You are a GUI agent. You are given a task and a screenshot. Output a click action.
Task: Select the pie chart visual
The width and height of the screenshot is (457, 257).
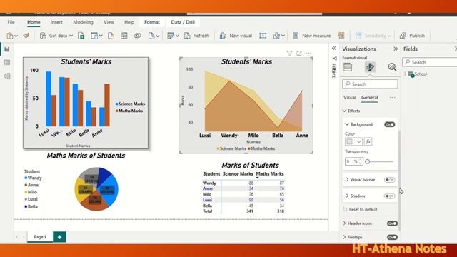click(x=96, y=189)
